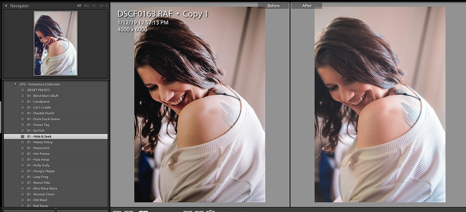Set Navigator zoom to 1:1
Screen dimensions: 466x212
pos(94,6)
